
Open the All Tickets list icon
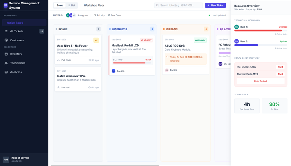[6, 31]
